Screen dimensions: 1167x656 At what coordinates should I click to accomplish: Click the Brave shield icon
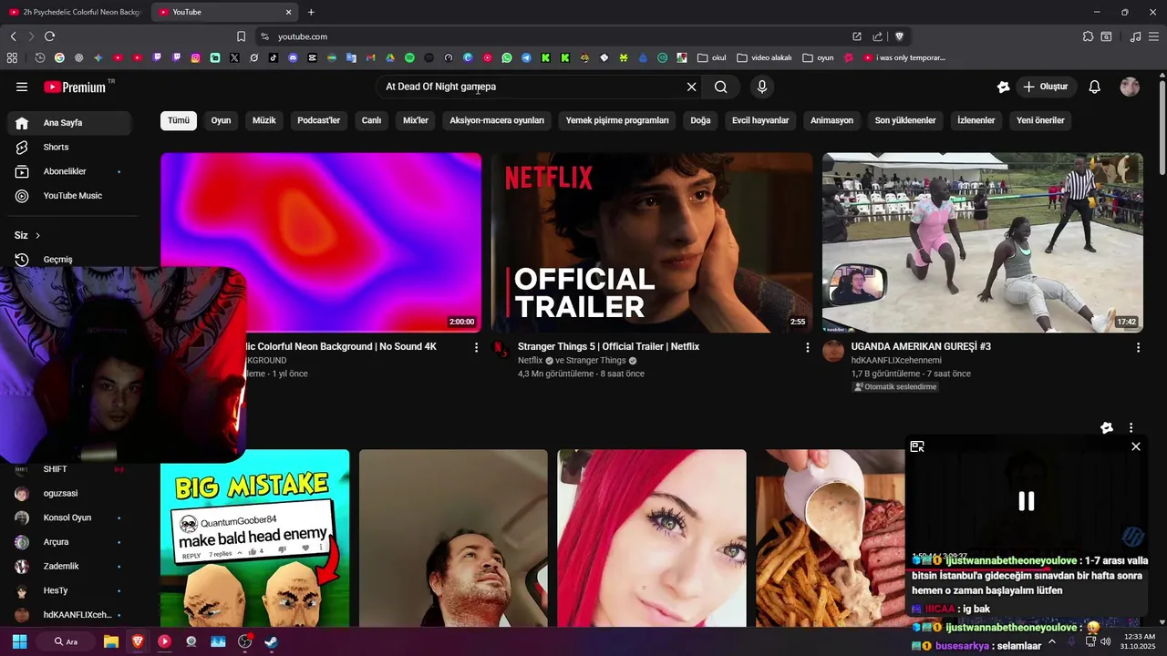(x=899, y=36)
